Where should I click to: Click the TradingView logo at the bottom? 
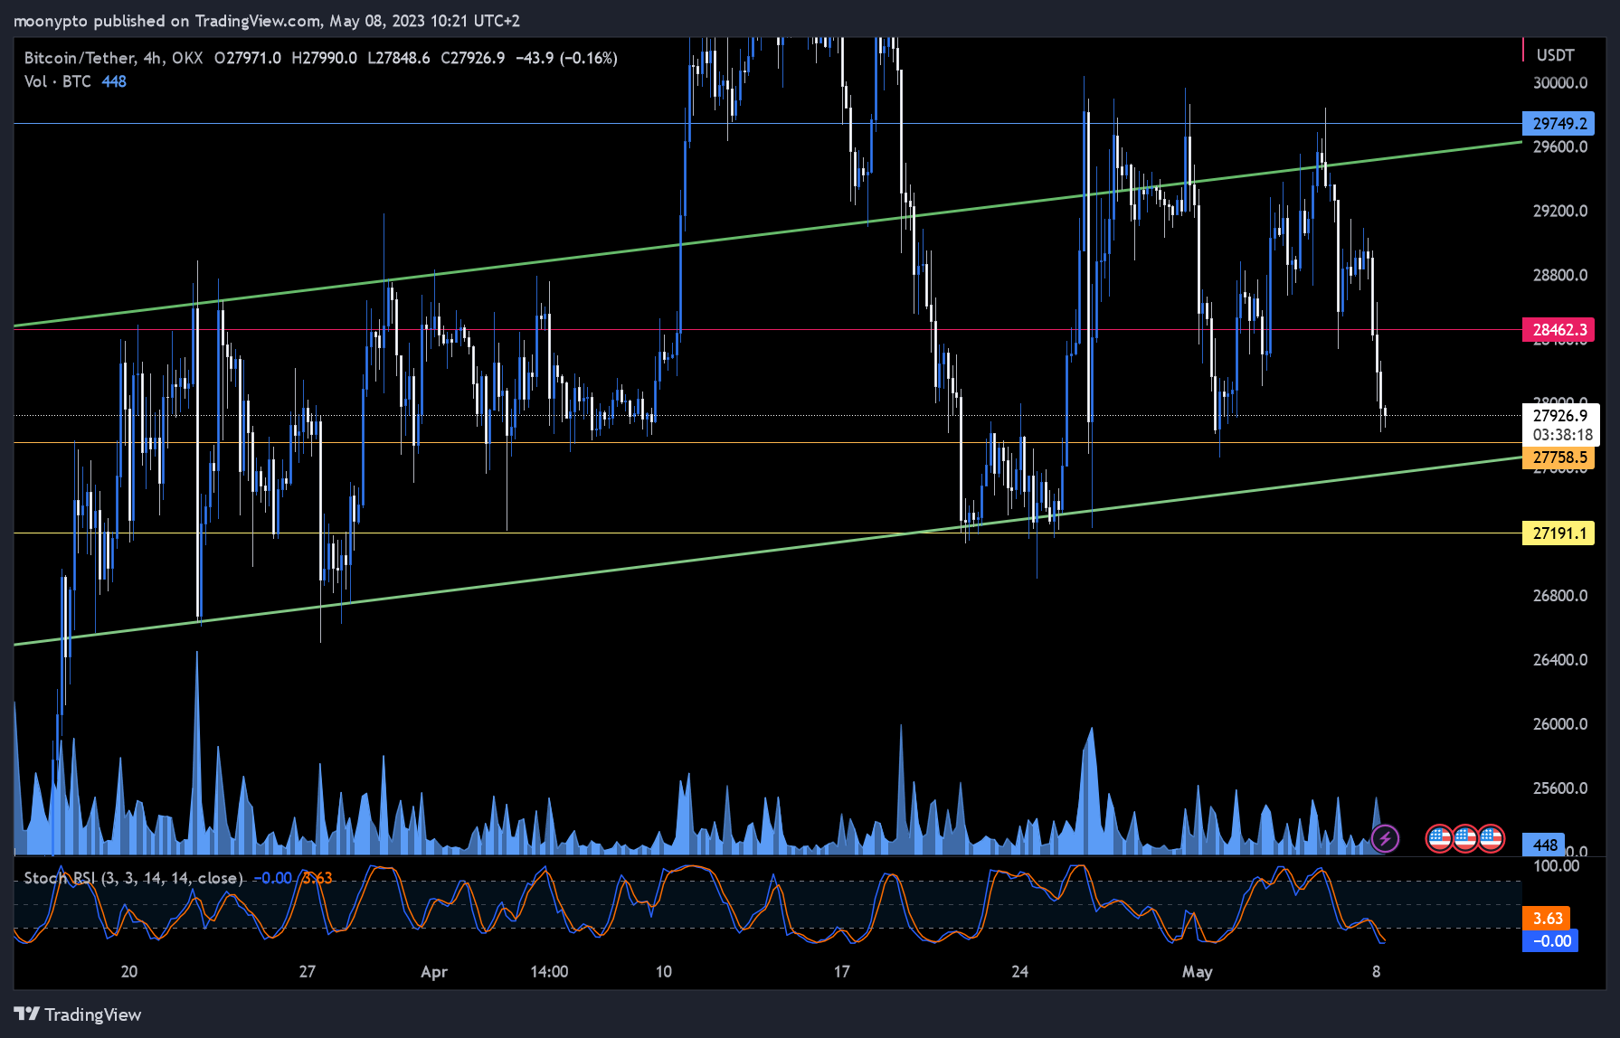[x=78, y=1014]
